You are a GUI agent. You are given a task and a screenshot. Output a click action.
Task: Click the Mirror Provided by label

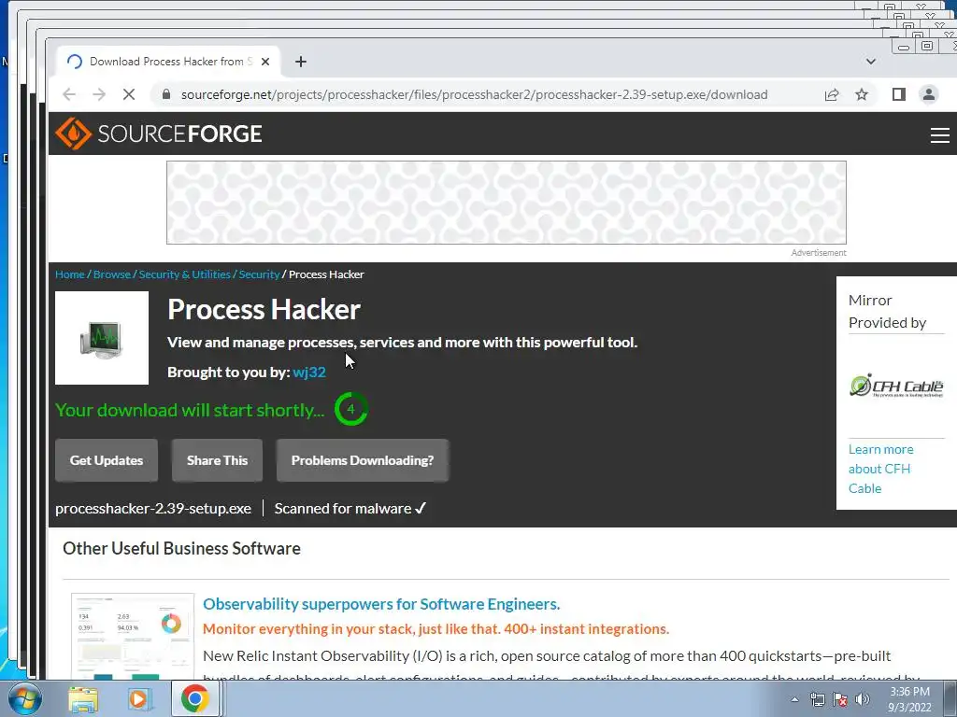pyautogui.click(x=888, y=312)
